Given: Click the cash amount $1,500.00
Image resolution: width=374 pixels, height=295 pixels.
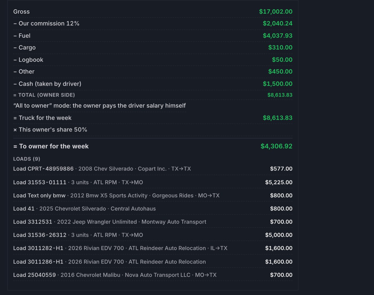Looking at the screenshot, I should tap(278, 84).
